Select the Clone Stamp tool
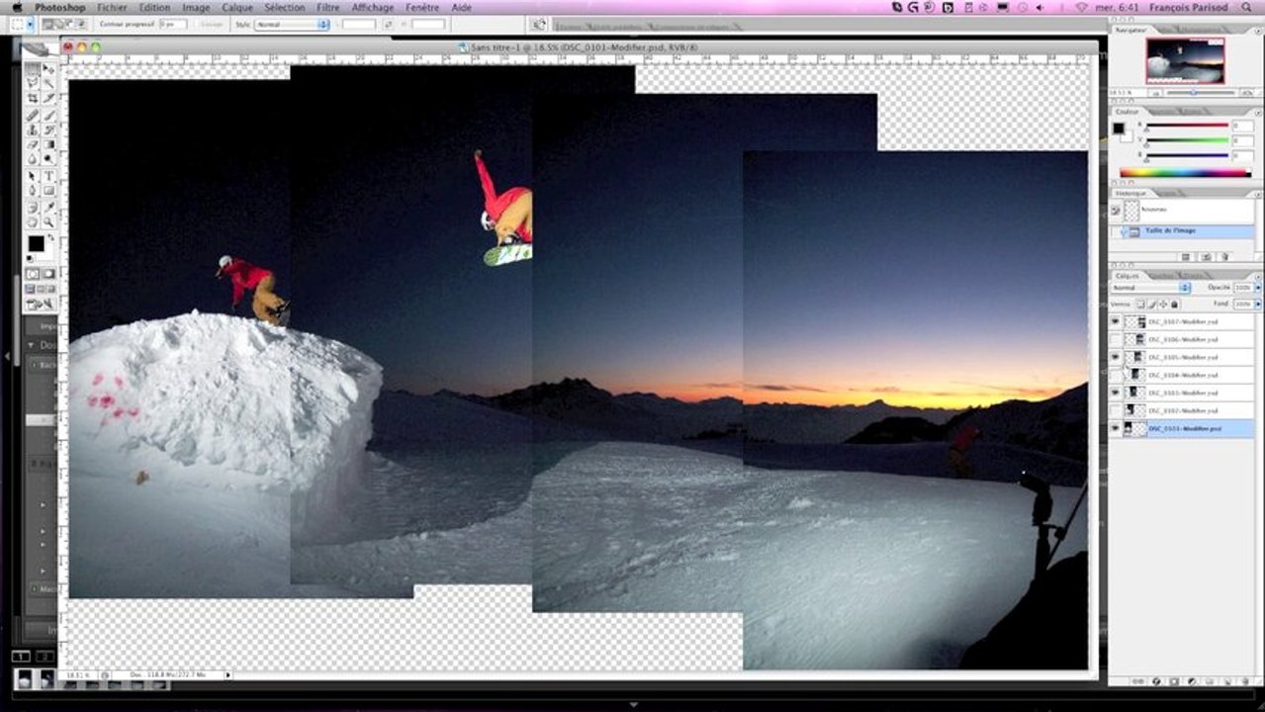Image resolution: width=1265 pixels, height=712 pixels. 33,130
